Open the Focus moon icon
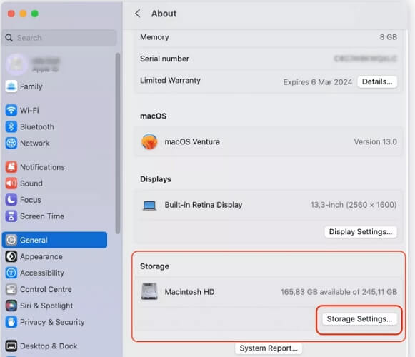The image size is (415, 357). (x=11, y=200)
